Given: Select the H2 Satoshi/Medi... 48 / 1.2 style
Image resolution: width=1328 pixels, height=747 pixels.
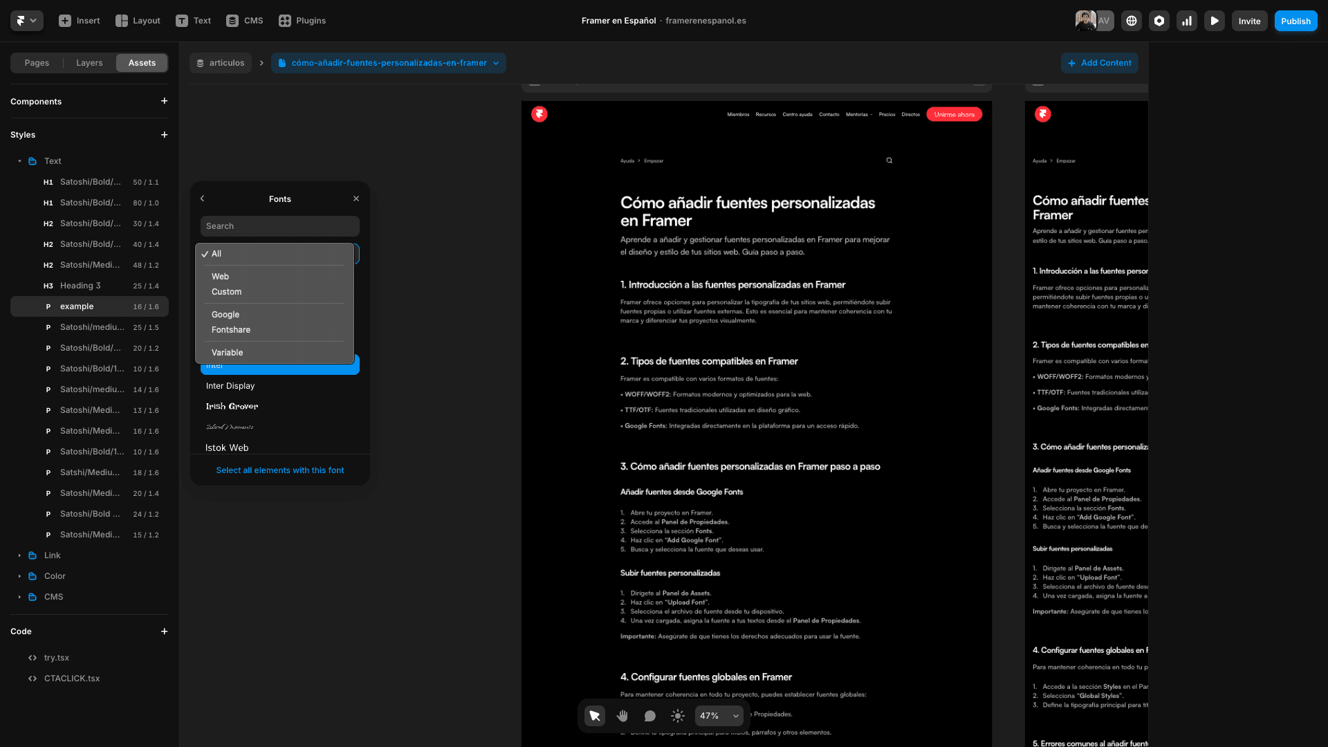Looking at the screenshot, I should [x=89, y=265].
